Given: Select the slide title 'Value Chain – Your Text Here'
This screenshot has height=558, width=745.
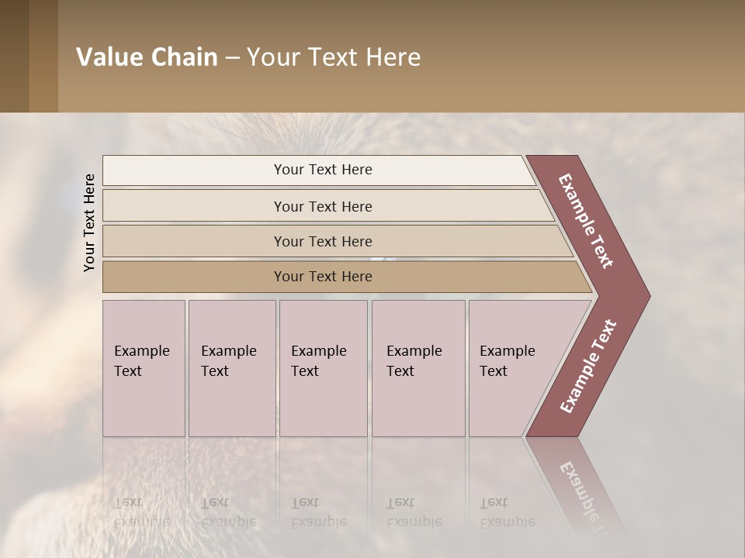Looking at the screenshot, I should (248, 57).
